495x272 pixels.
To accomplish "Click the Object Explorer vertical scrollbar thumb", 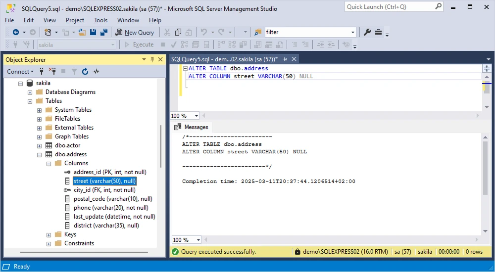I will [161, 146].
